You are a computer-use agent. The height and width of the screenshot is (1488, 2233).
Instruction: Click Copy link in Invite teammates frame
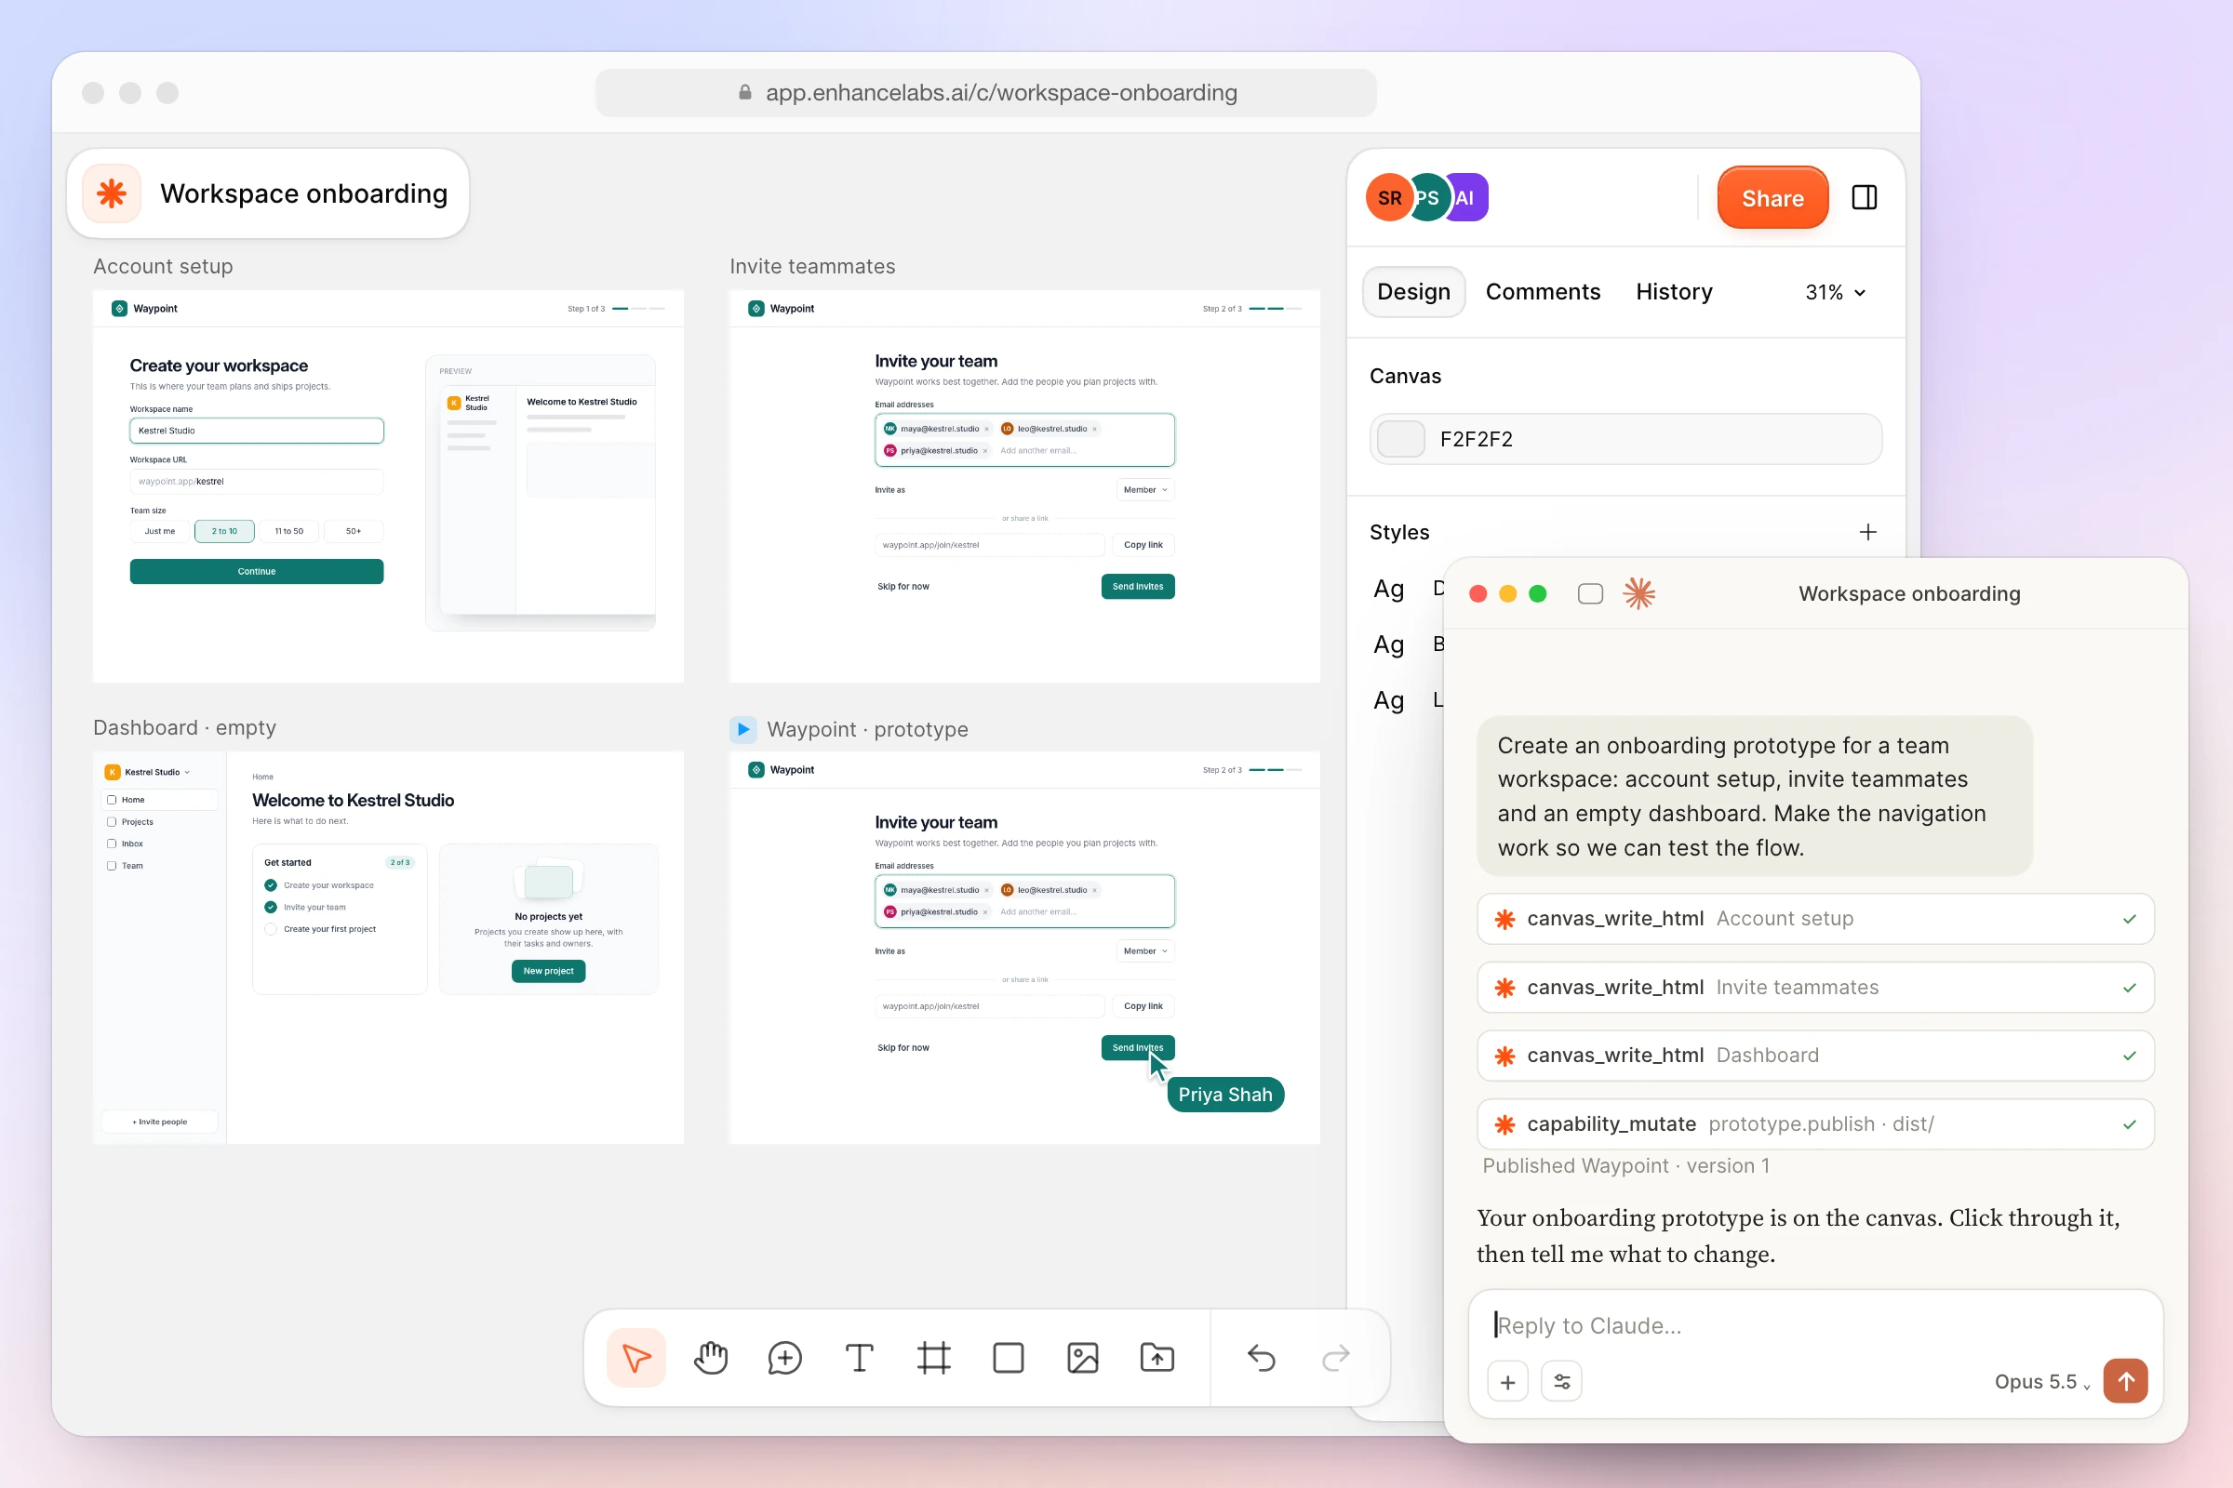click(x=1143, y=545)
